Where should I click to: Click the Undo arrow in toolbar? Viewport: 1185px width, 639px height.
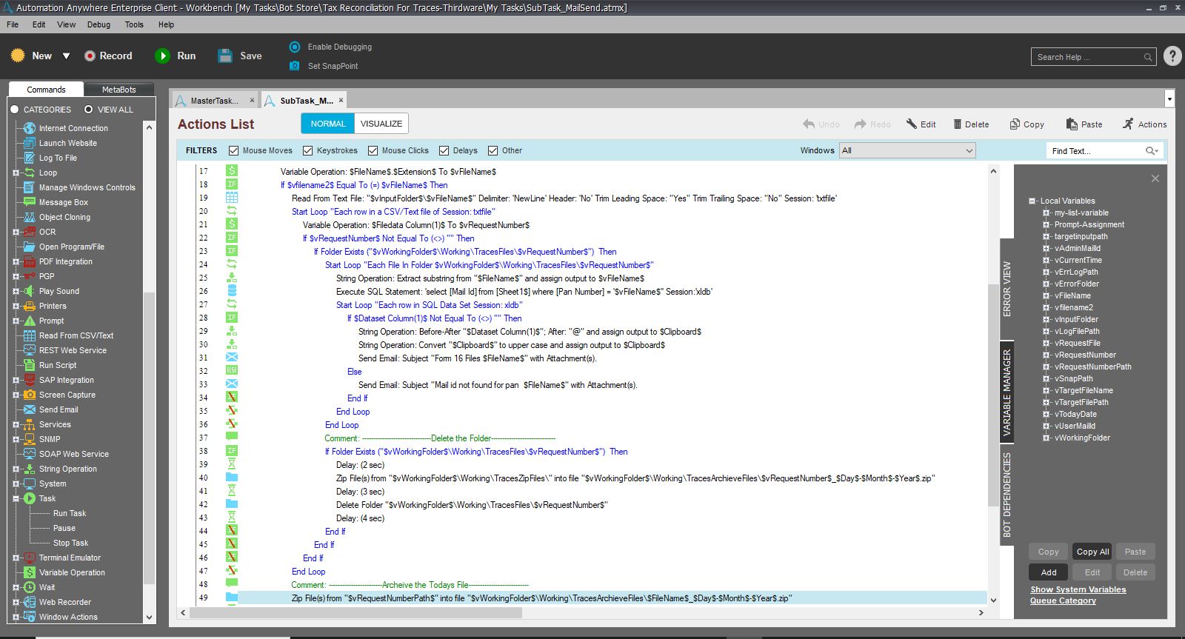(x=809, y=124)
